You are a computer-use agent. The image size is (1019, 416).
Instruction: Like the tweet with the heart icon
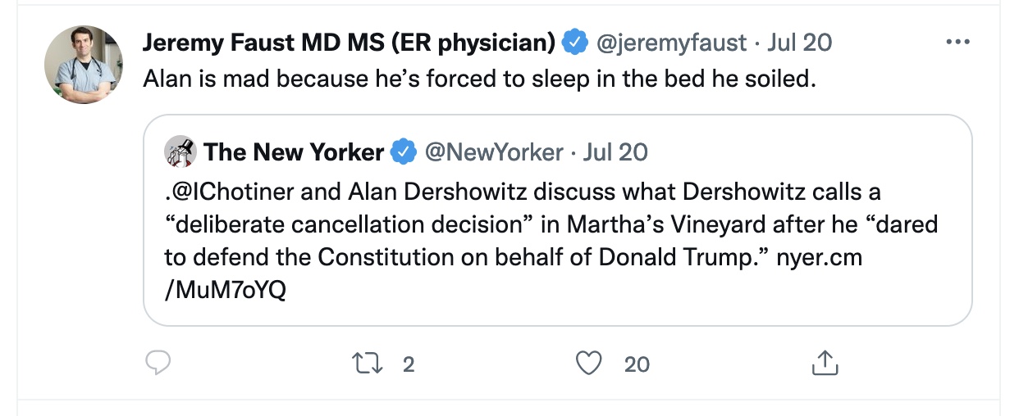pos(589,363)
